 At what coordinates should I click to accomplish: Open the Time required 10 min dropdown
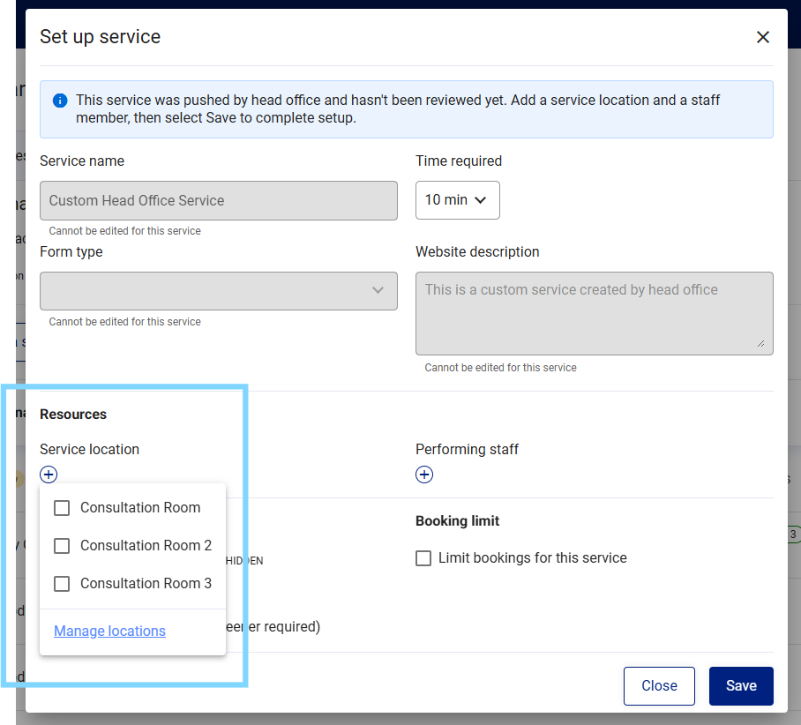pos(457,199)
